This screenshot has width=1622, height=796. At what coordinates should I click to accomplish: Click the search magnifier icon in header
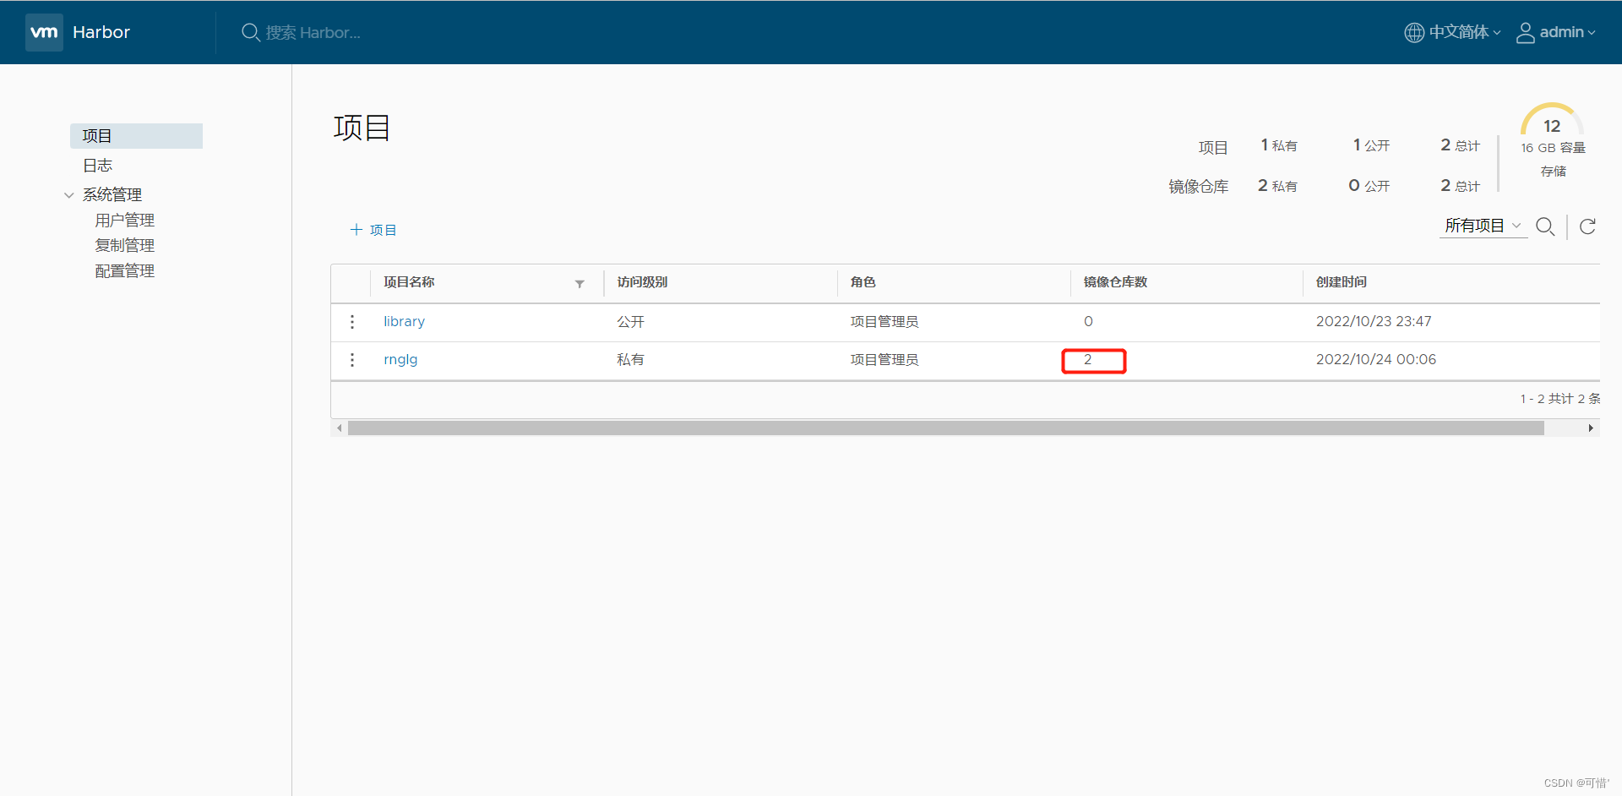[x=250, y=32]
